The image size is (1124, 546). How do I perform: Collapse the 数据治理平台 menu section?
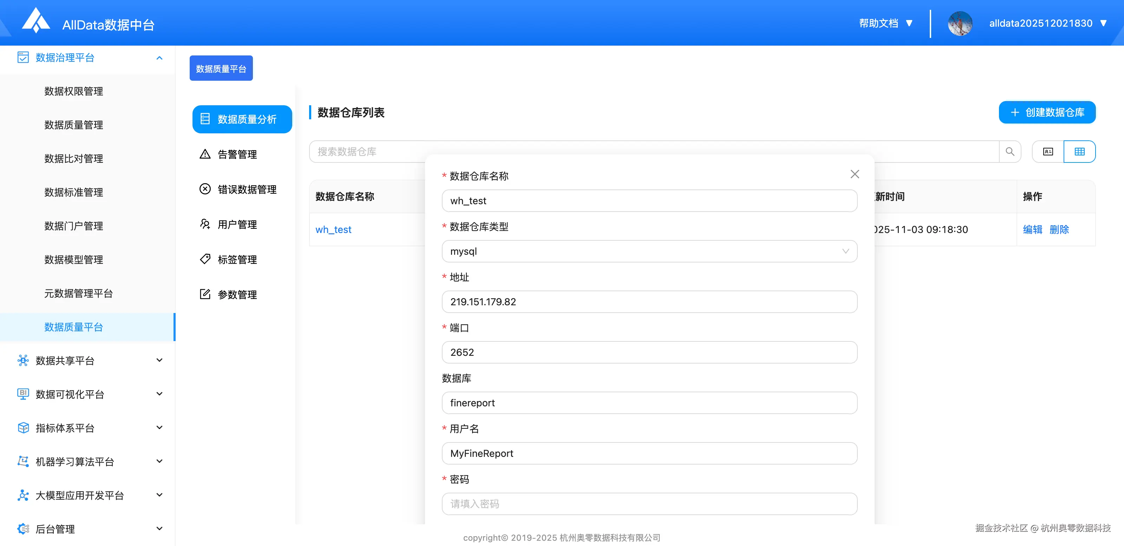[159, 58]
